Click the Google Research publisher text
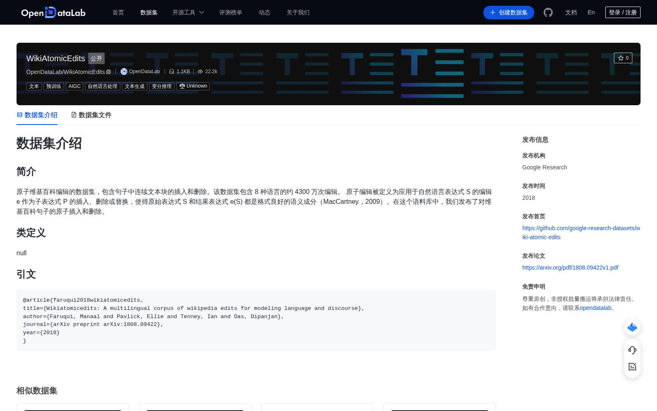Viewport: 657px width, 411px height. [544, 167]
